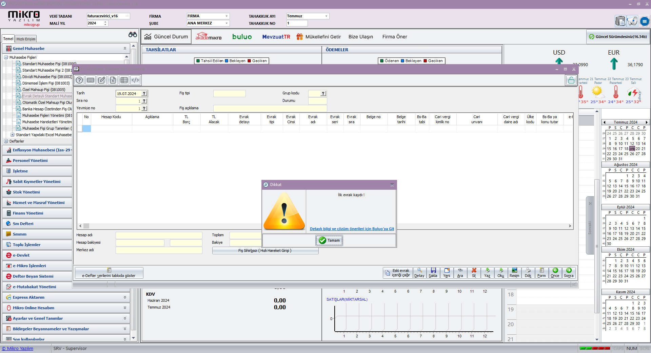The width and height of the screenshot is (651, 353).
Task: Increase MALİ YIL using the stepper
Action: (x=105, y=22)
